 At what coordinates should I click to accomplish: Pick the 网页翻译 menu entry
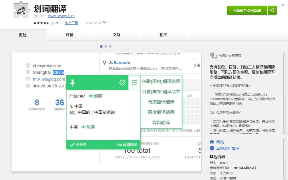click(161, 122)
